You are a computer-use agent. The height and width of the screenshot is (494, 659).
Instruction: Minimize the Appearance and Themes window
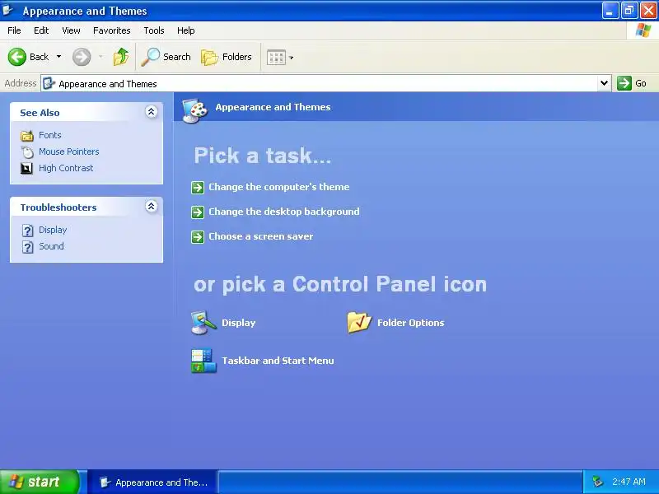(x=610, y=11)
